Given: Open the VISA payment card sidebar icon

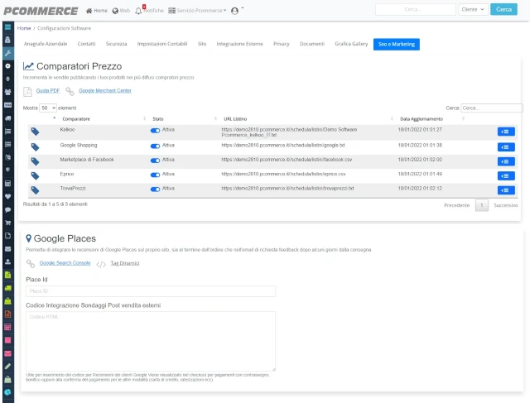Looking at the screenshot, I should pyautogui.click(x=7, y=105).
